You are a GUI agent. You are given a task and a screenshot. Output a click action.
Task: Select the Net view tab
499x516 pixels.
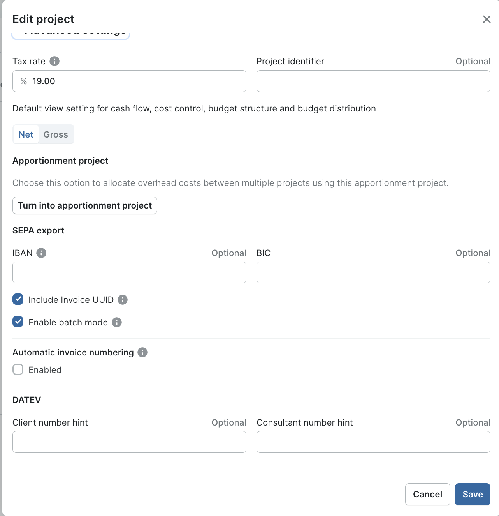click(x=26, y=134)
